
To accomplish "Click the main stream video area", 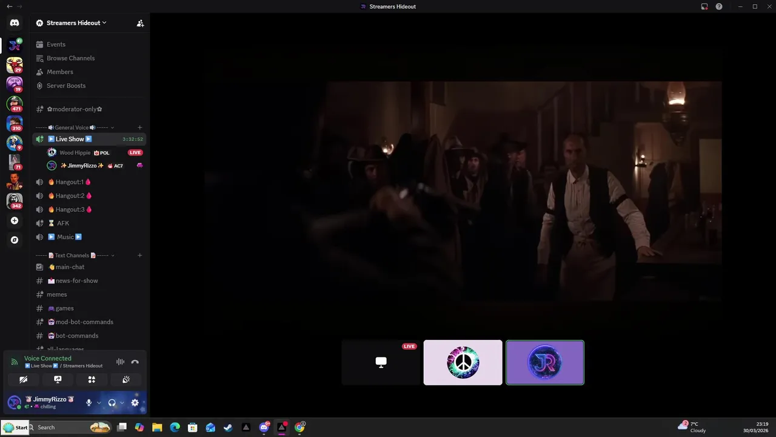I will point(463,192).
